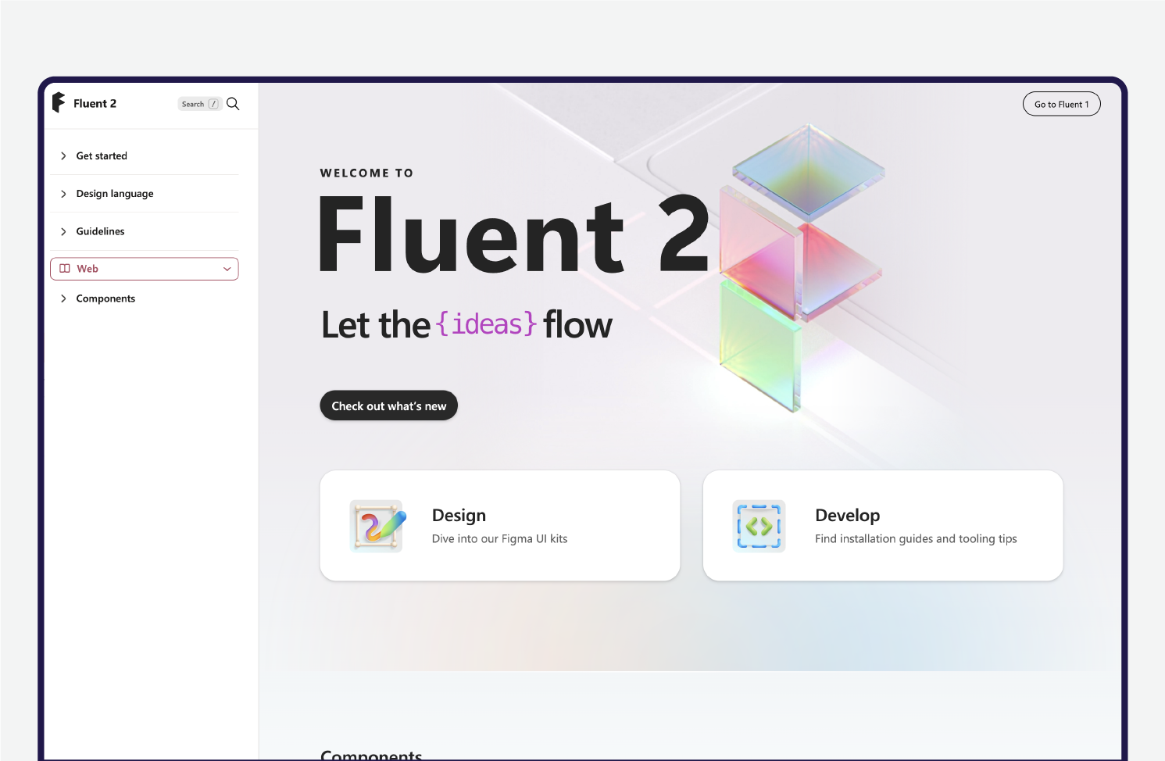Expand the Design language chevron
Viewport: 1165px width, 761px height.
(63, 194)
